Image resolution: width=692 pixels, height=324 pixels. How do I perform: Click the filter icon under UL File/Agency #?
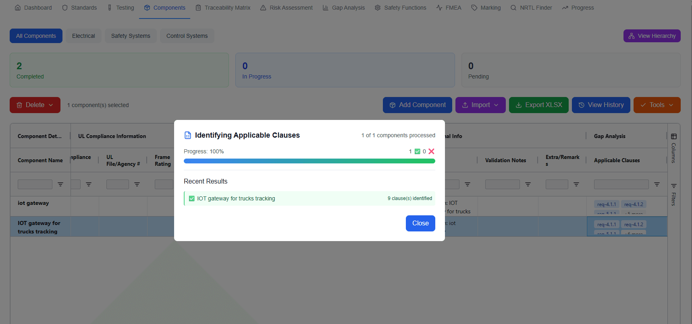(137, 184)
